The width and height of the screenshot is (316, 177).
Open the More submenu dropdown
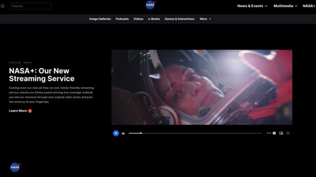click(205, 19)
